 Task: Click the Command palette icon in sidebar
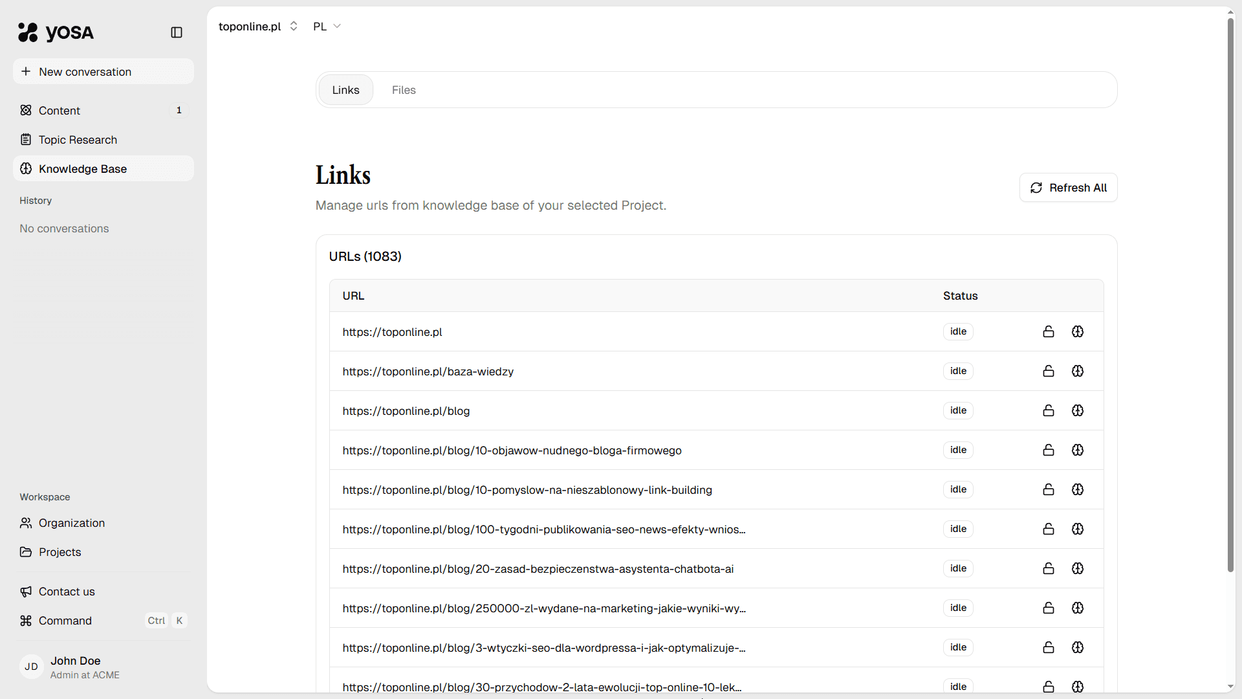(26, 620)
